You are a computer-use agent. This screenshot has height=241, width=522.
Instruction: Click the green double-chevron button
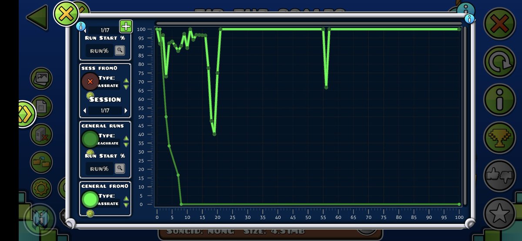pyautogui.click(x=26, y=114)
